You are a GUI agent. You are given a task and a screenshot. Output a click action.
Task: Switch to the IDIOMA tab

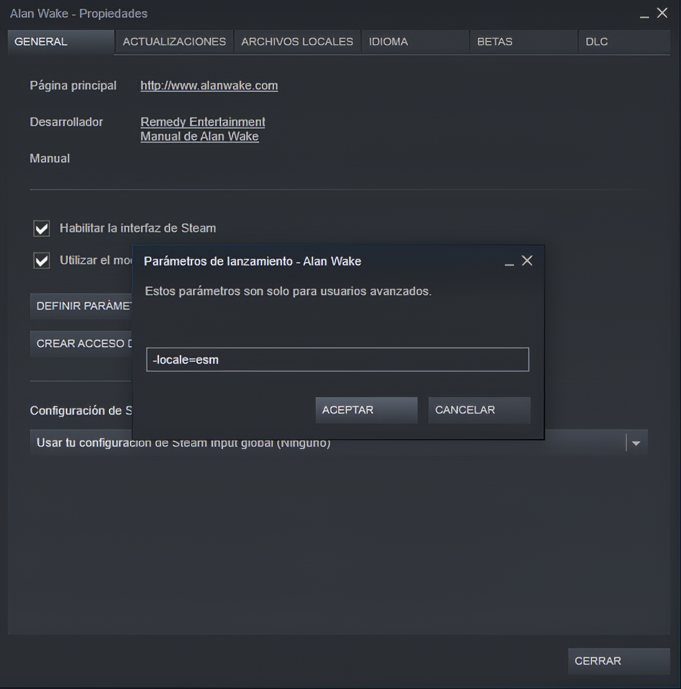click(415, 42)
